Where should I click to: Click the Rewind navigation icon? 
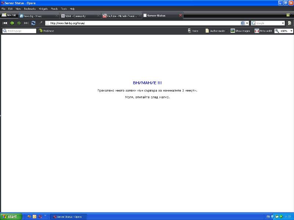5,23
